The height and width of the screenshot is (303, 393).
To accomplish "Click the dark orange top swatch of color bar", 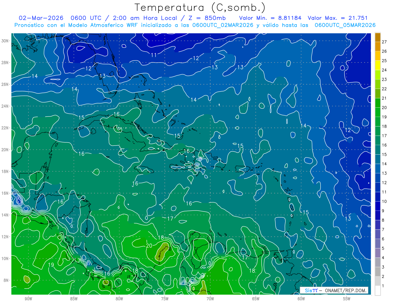I will [378, 37].
